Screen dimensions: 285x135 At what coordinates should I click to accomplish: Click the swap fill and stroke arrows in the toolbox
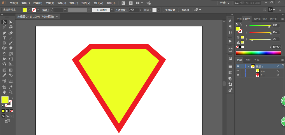pos(12,98)
